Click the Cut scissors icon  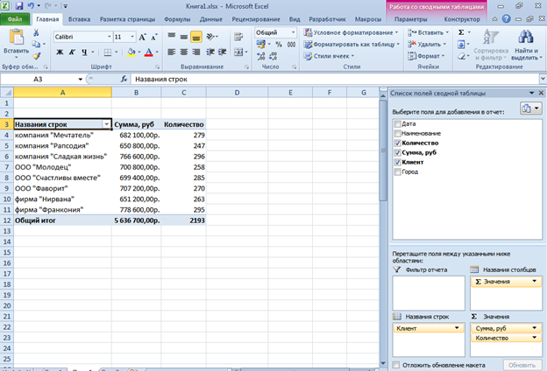(37, 32)
